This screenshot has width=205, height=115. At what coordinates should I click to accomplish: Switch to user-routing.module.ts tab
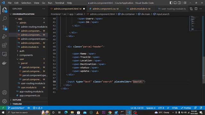point(172,9)
